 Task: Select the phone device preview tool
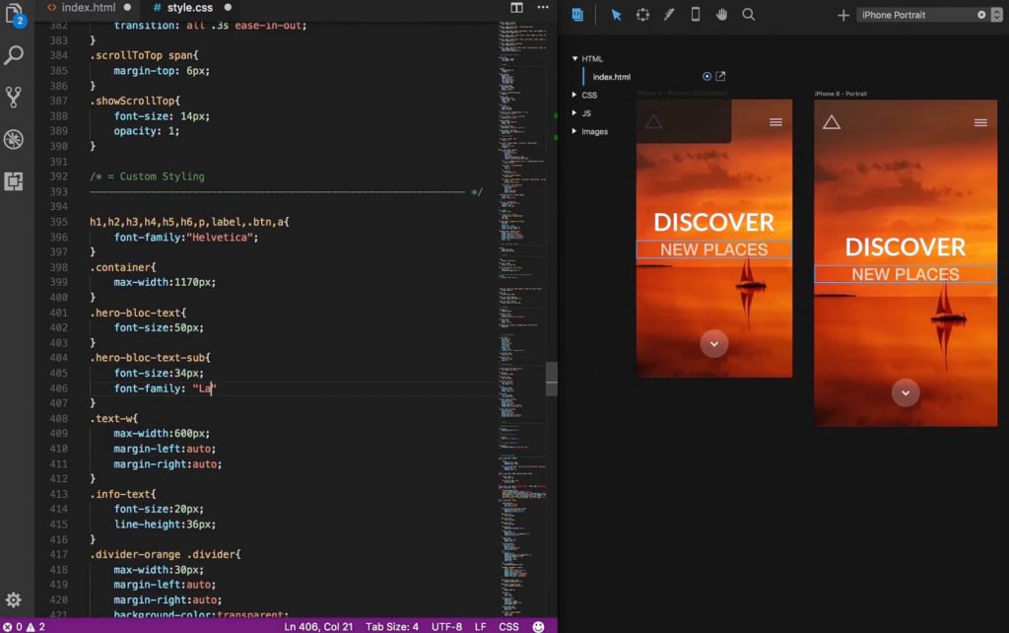[x=697, y=15]
